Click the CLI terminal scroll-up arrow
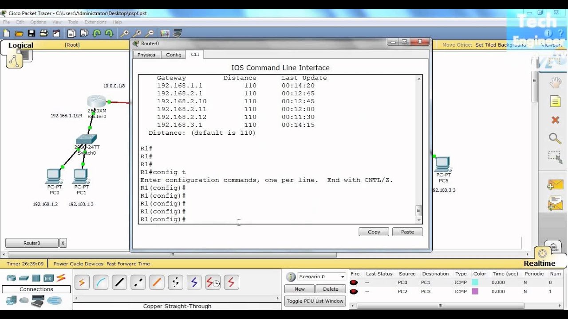568x319 pixels. (x=418, y=78)
